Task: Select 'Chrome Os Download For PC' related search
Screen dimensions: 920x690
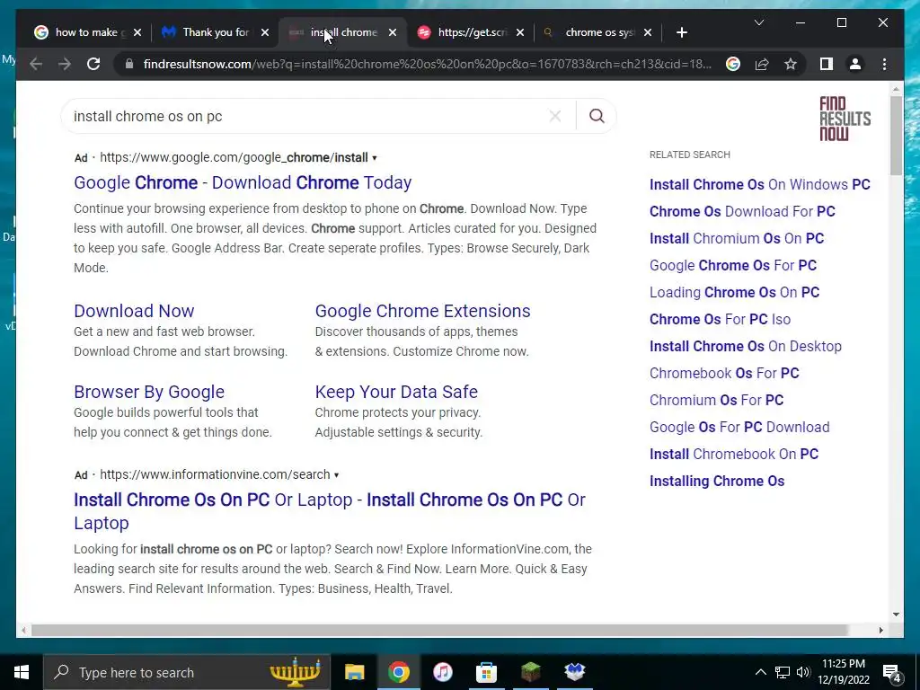Action: coord(742,211)
